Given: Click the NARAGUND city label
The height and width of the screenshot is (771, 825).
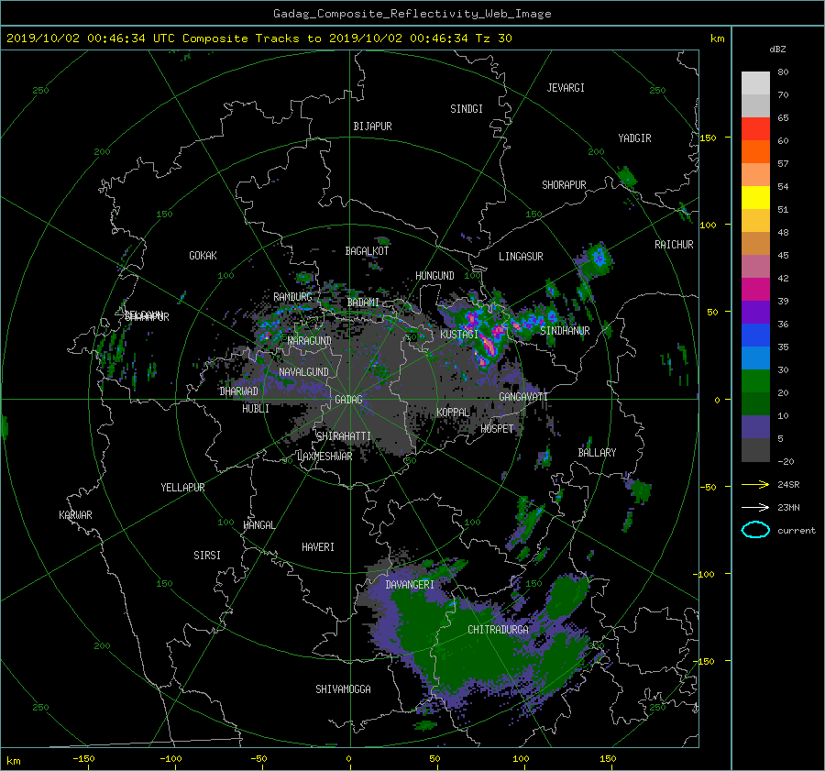Looking at the screenshot, I should click(x=310, y=341).
